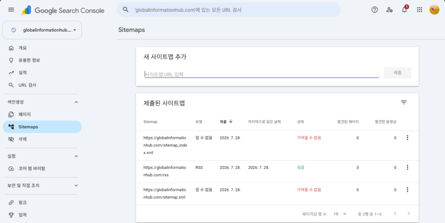
Task: Click the 유형 column header
Action: pyautogui.click(x=199, y=121)
